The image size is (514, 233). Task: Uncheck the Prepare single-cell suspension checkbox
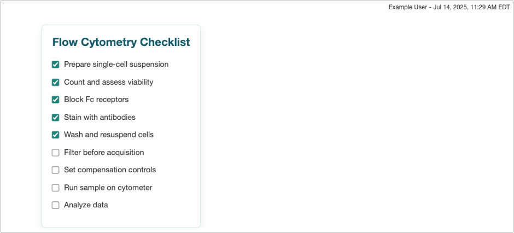(x=55, y=65)
